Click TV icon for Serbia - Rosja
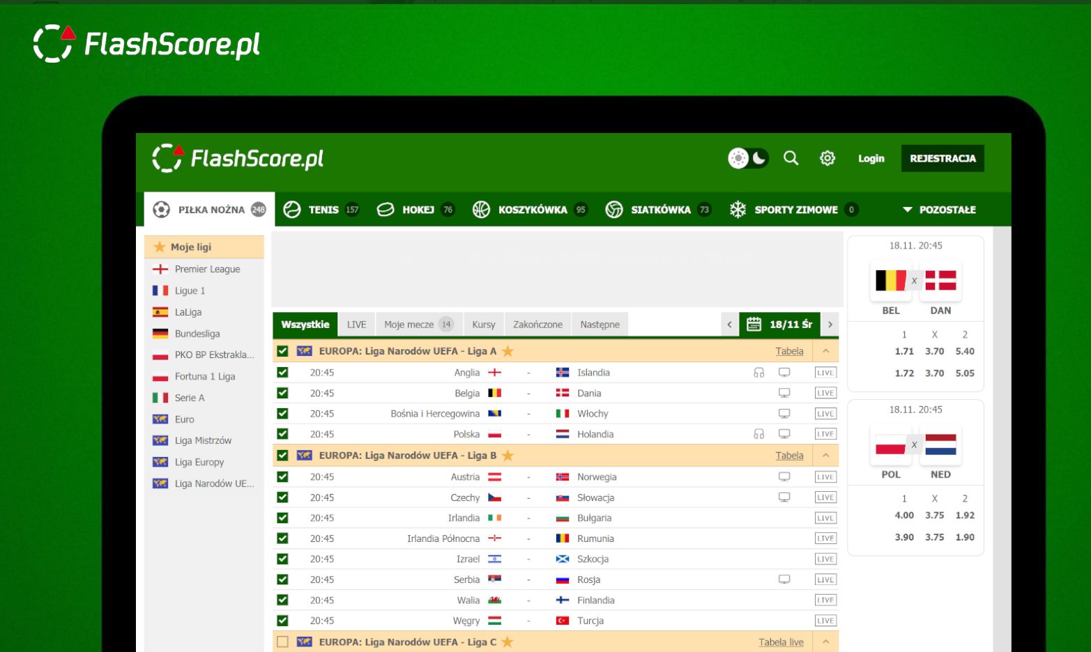Screen dimensions: 1091x652 (x=784, y=580)
